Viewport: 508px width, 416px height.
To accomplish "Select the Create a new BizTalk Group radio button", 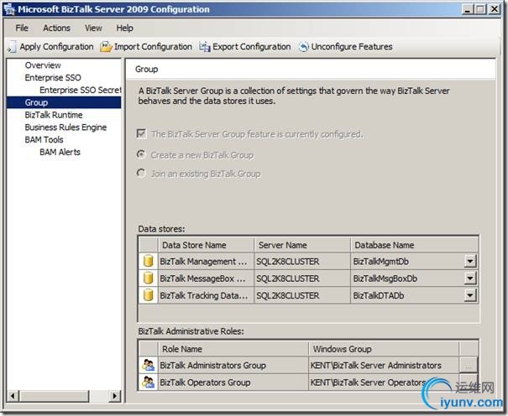I will (141, 154).
